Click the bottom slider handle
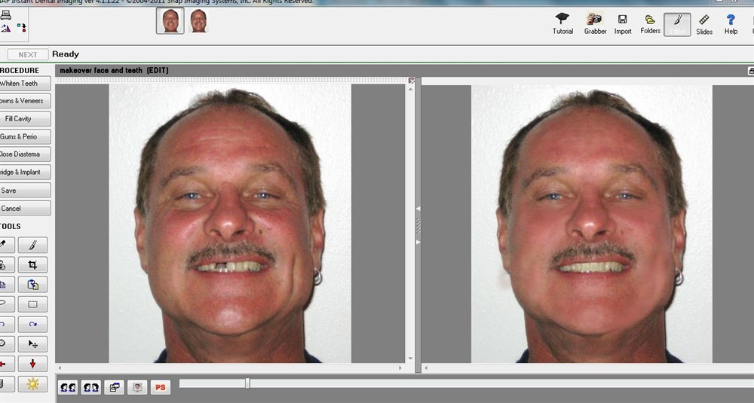 tap(247, 383)
